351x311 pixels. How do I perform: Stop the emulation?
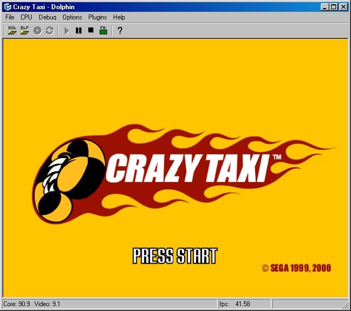90,30
